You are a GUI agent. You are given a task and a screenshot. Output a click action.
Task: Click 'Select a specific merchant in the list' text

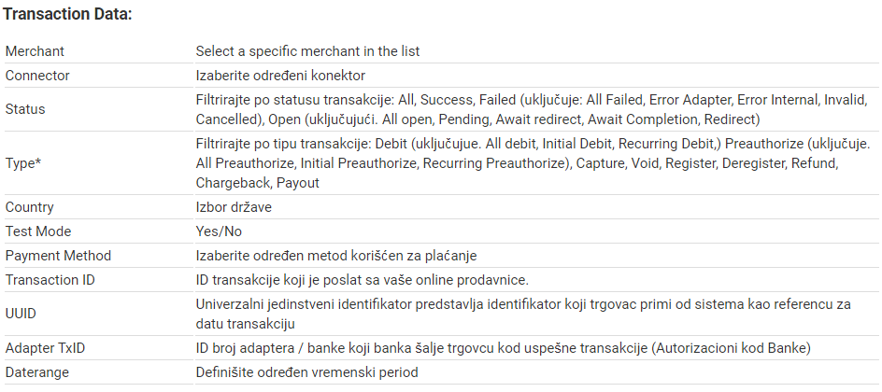point(307,51)
